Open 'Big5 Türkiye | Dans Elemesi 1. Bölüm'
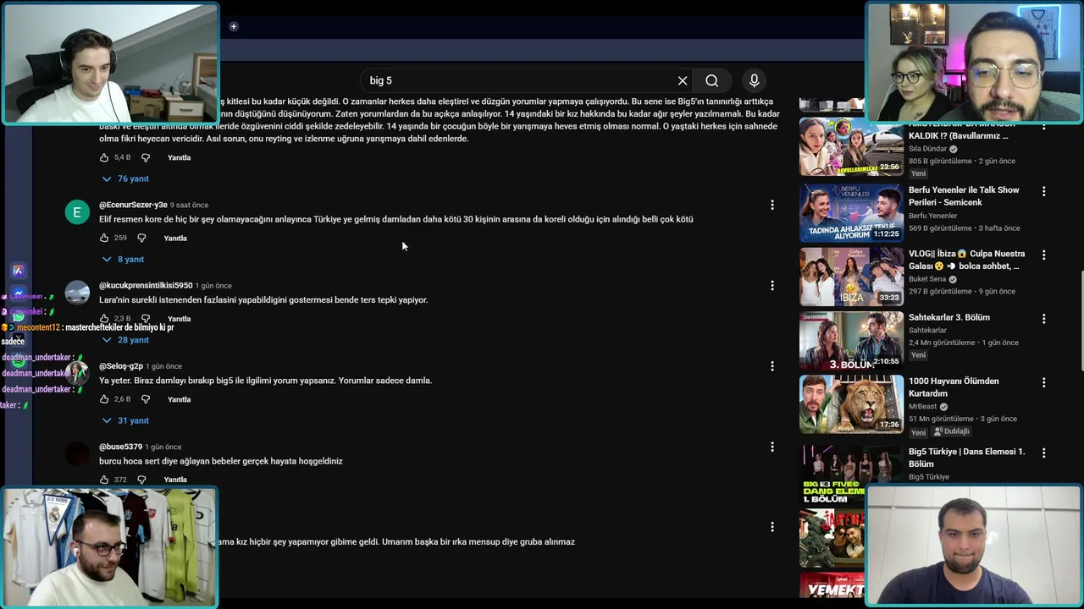The width and height of the screenshot is (1084, 609). click(966, 458)
